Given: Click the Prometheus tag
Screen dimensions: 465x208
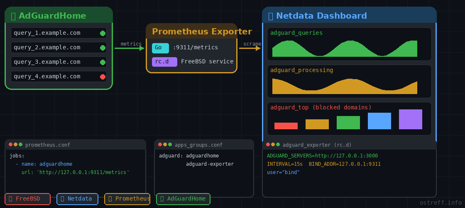Looking at the screenshot, I should (127, 199).
